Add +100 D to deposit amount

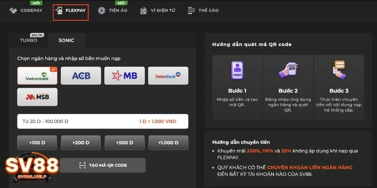coord(37,142)
